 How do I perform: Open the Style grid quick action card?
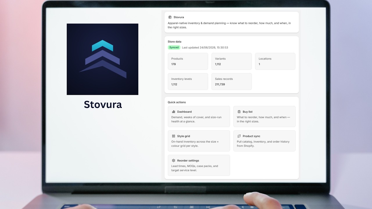coord(199,141)
